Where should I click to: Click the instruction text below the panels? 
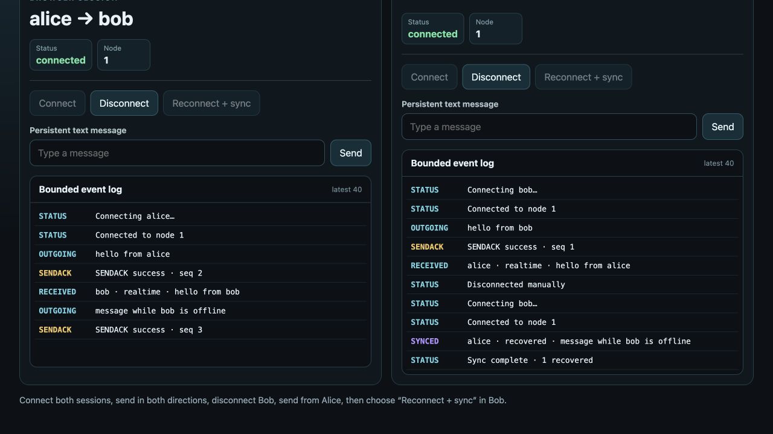[x=263, y=400]
